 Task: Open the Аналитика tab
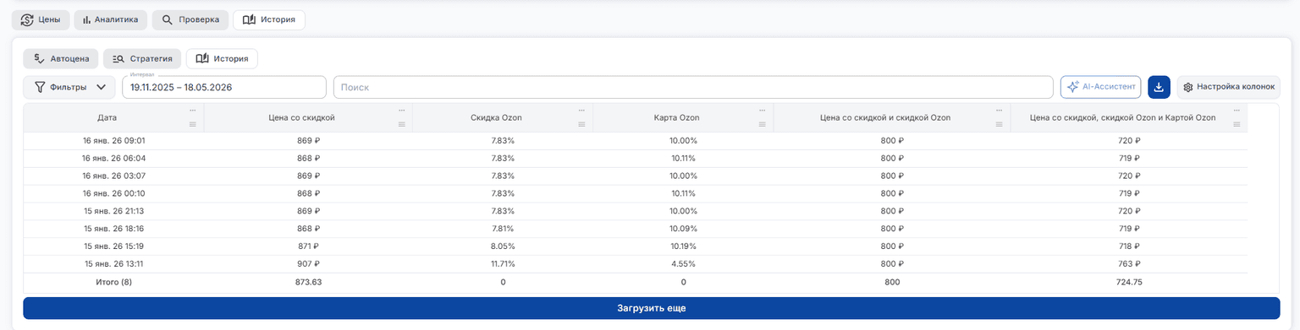click(111, 19)
